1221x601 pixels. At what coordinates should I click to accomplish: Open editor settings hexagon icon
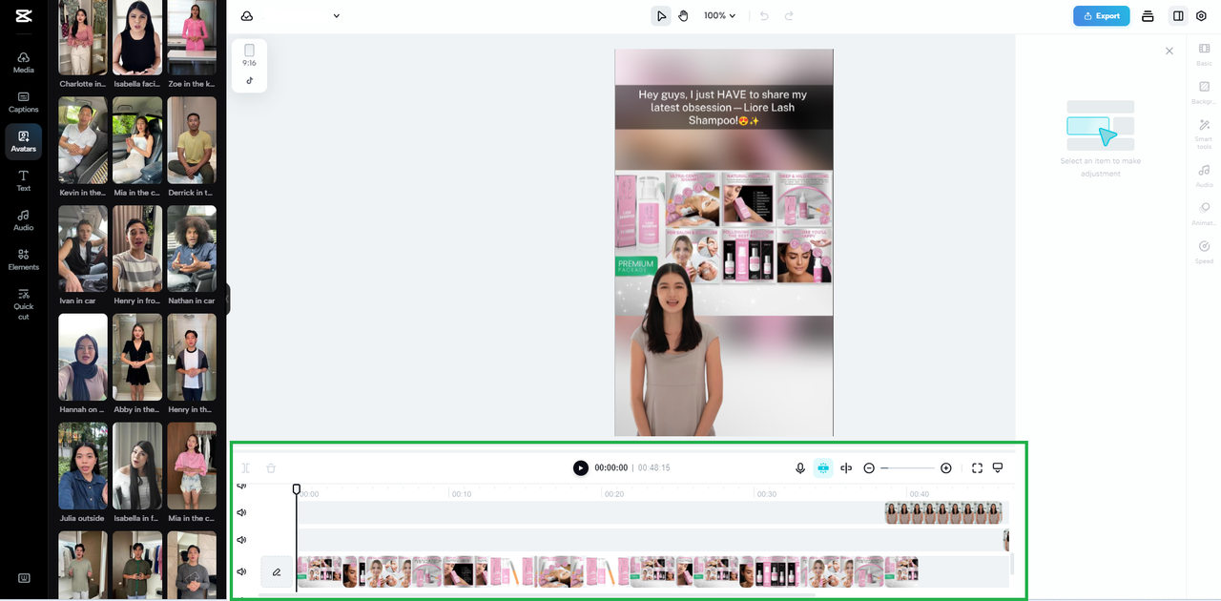point(1201,15)
